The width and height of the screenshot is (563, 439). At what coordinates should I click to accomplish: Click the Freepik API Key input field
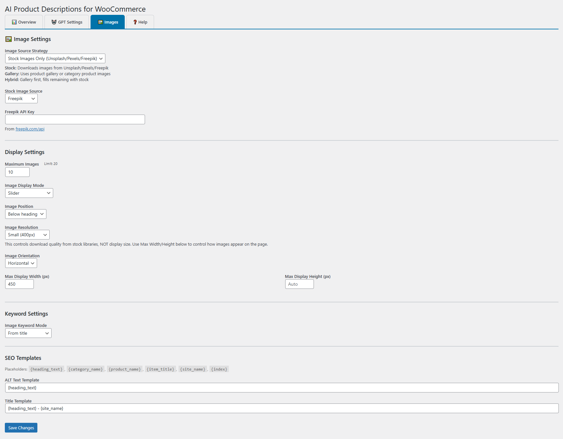(x=75, y=119)
